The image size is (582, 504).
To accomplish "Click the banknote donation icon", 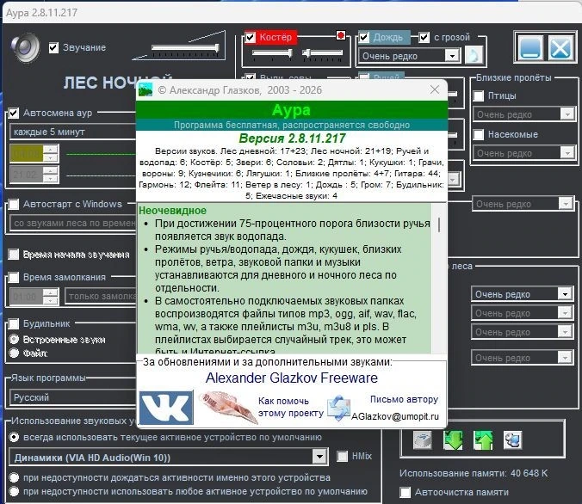I will [227, 407].
